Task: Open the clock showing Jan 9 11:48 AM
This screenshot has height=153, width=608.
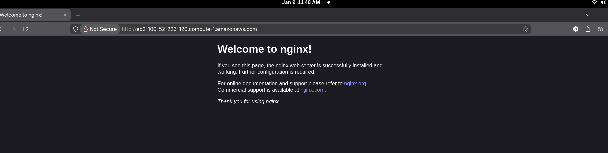Action: 301,2
